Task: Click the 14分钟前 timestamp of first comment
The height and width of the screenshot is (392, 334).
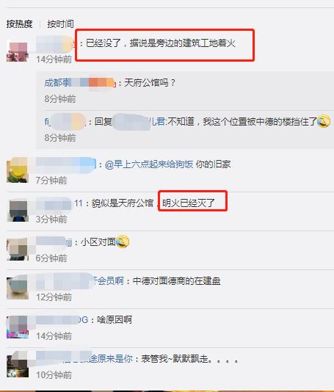Action: point(54,59)
